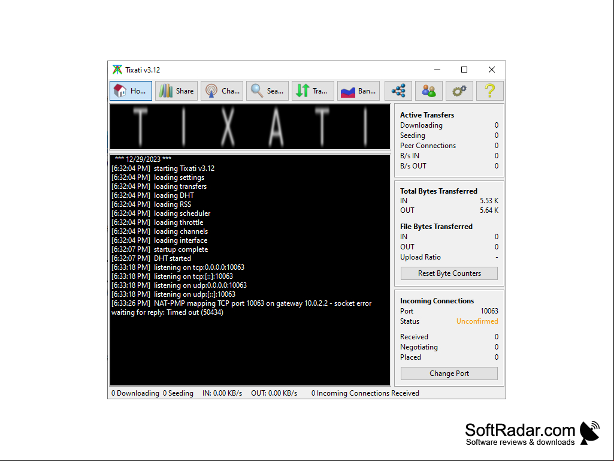Click the Upload Ratio row
Screen dimensions: 614x461
point(449,257)
